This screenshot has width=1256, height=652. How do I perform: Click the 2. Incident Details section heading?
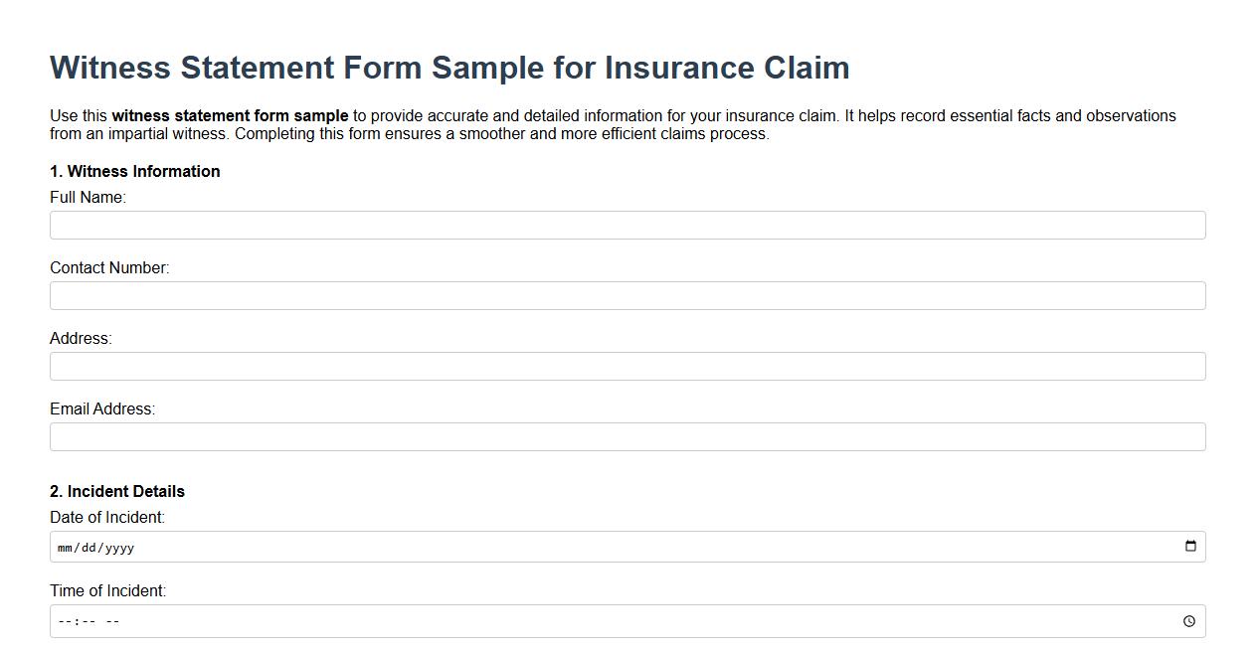coord(116,491)
